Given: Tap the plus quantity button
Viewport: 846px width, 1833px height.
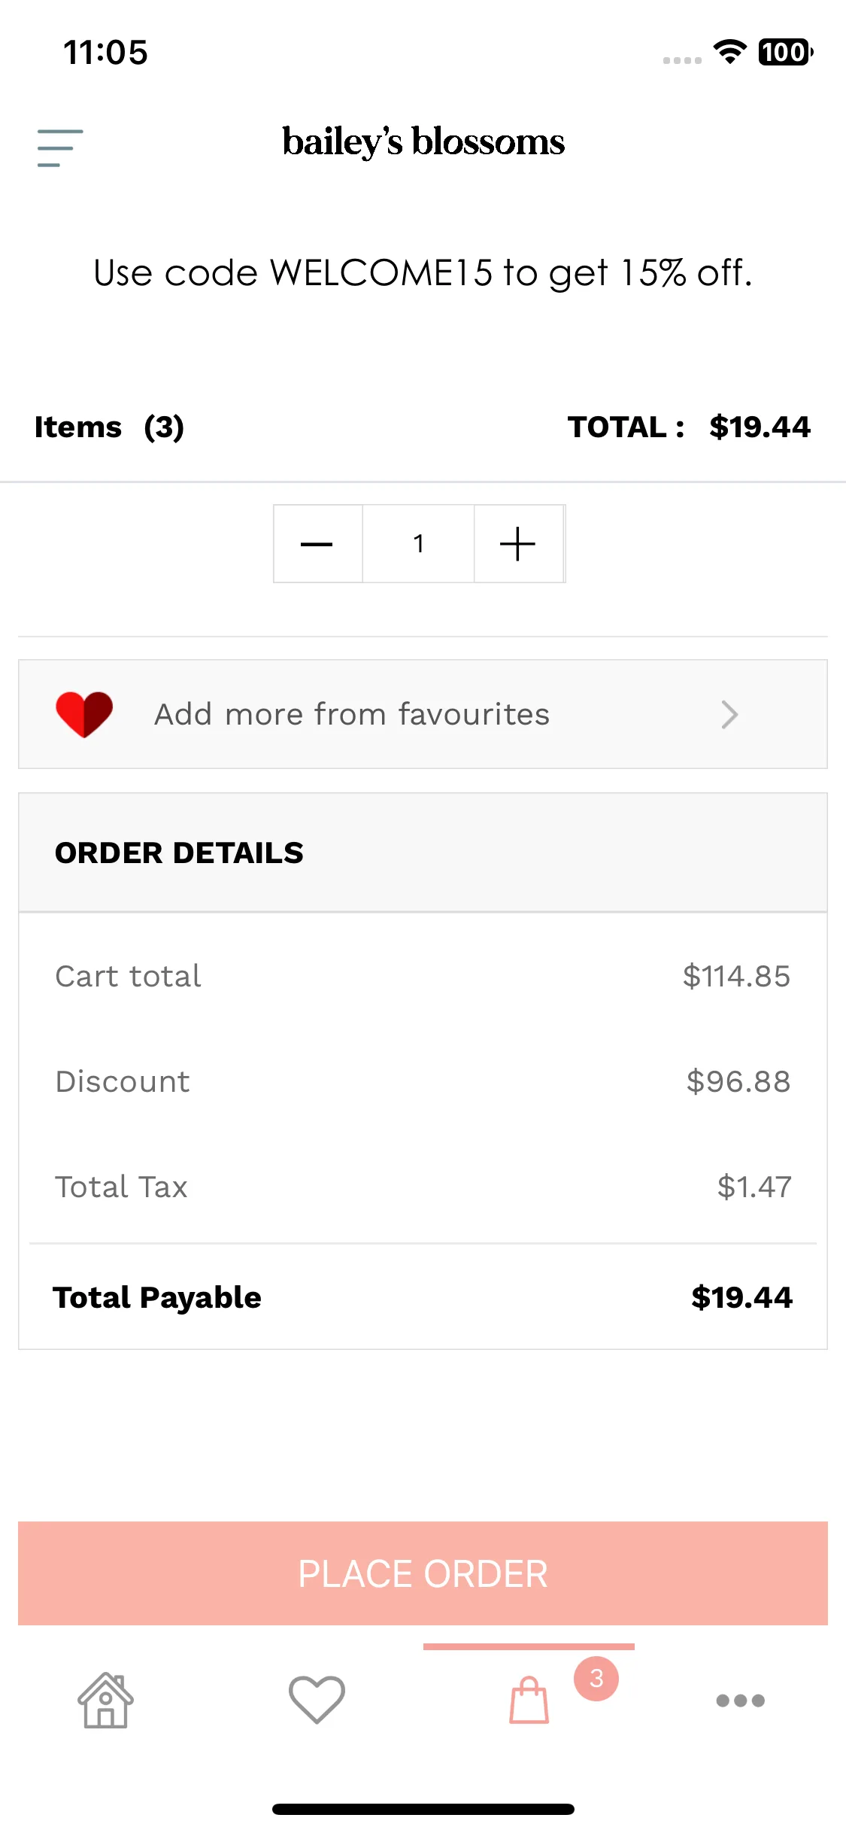Looking at the screenshot, I should point(518,543).
